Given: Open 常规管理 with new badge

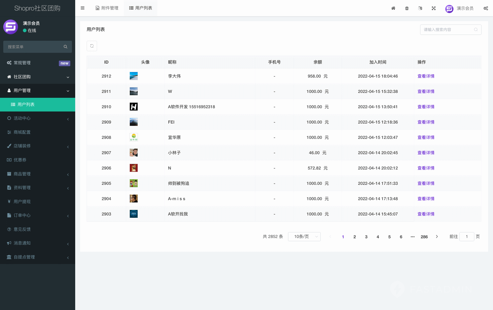Looking at the screenshot, I should pos(38,63).
